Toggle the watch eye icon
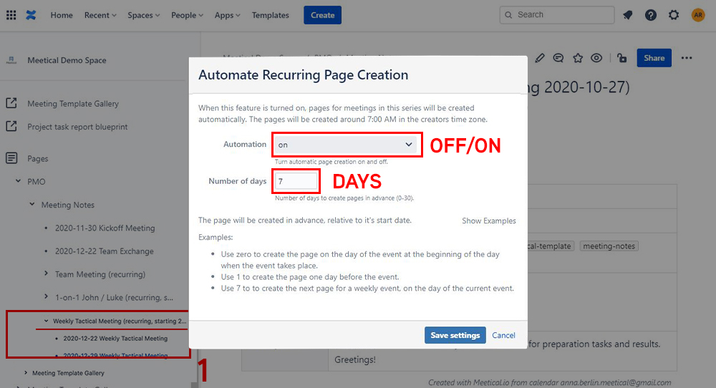The image size is (716, 388). coord(596,58)
